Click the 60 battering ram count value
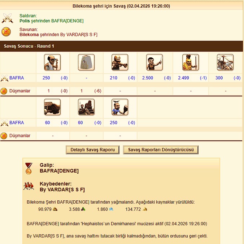Viewport: 244px width, 244px height. tap(47, 123)
